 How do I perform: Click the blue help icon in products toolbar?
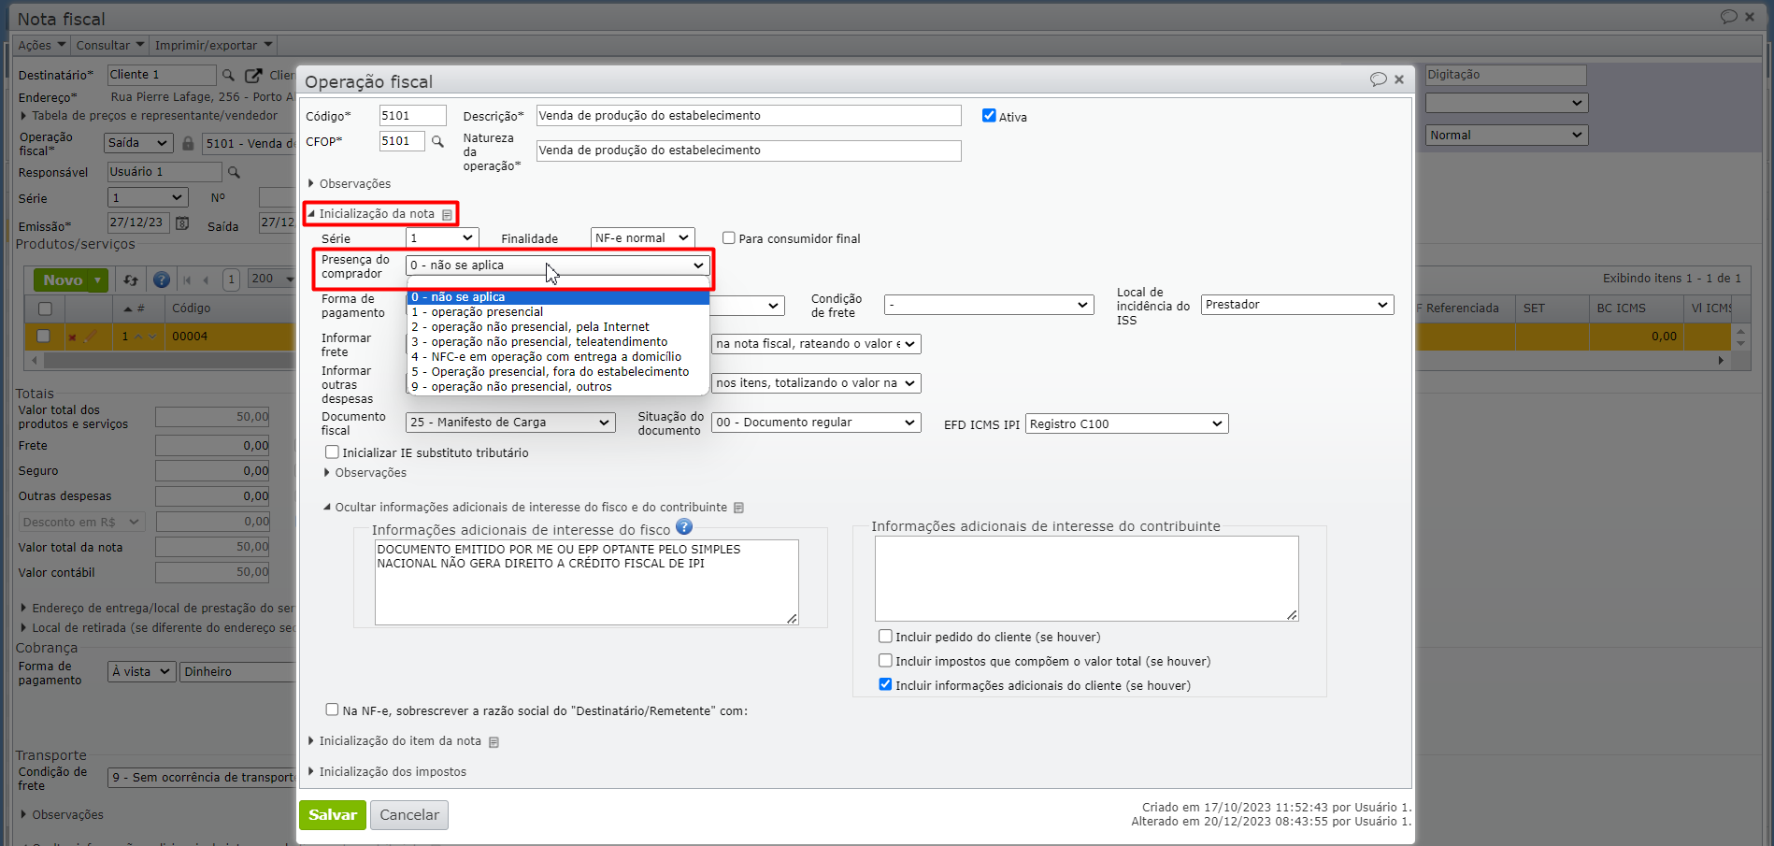pyautogui.click(x=162, y=280)
